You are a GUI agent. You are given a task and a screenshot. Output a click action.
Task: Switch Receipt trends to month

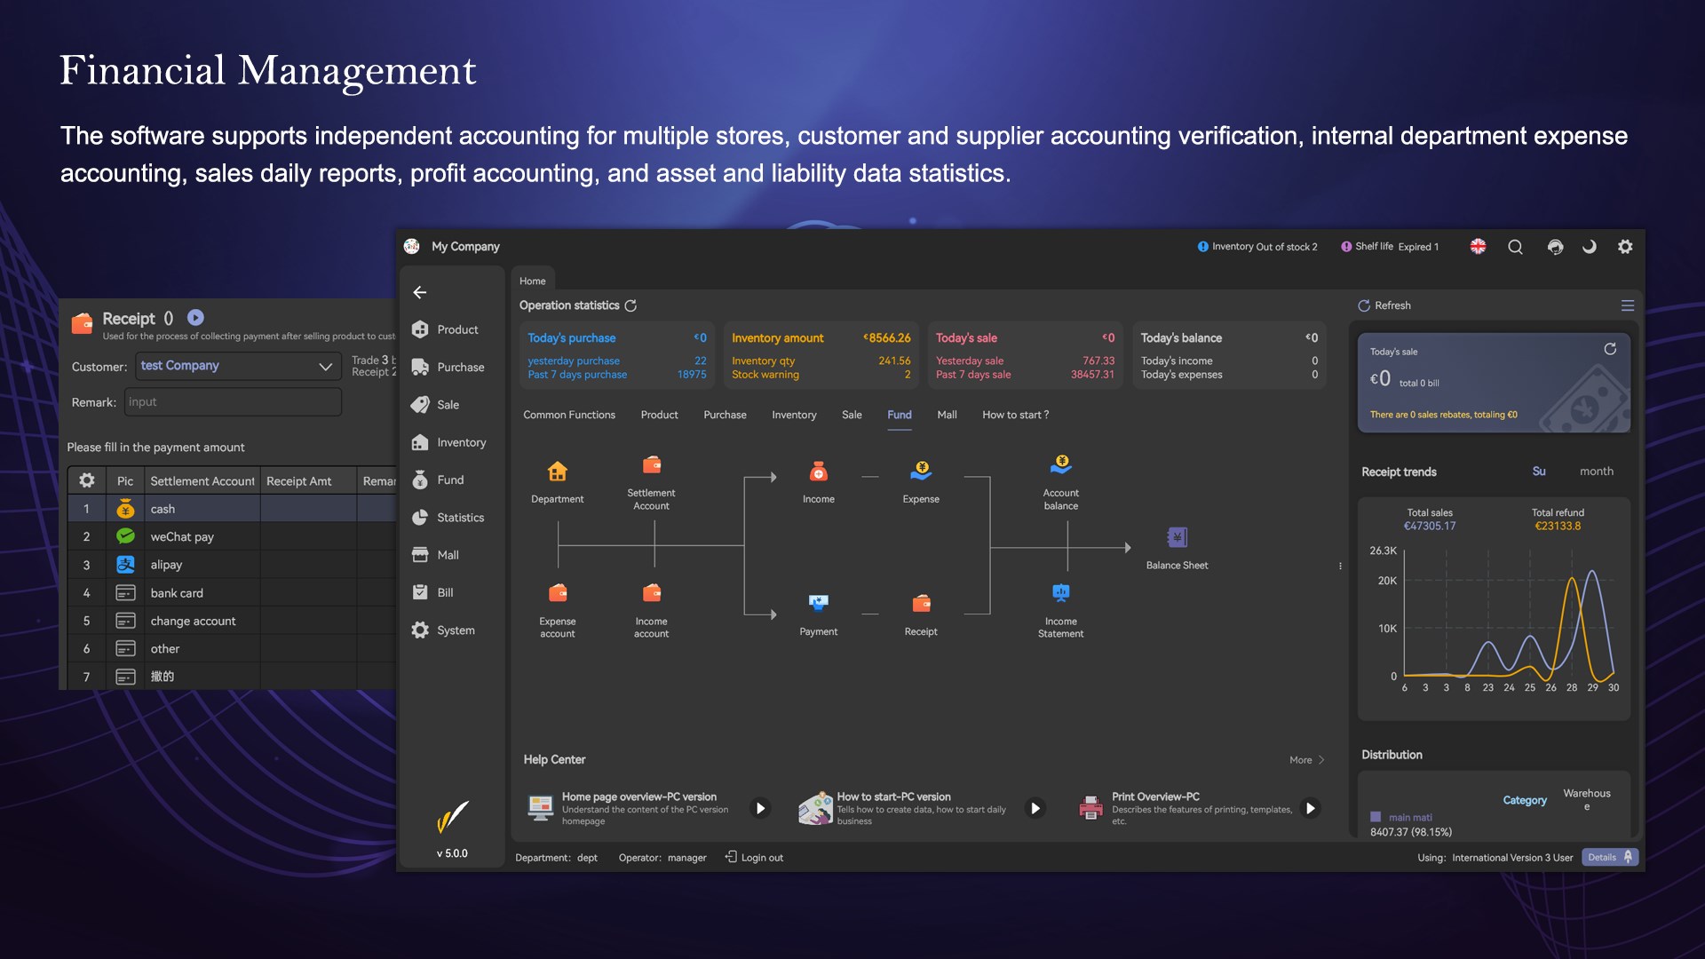[x=1596, y=472]
